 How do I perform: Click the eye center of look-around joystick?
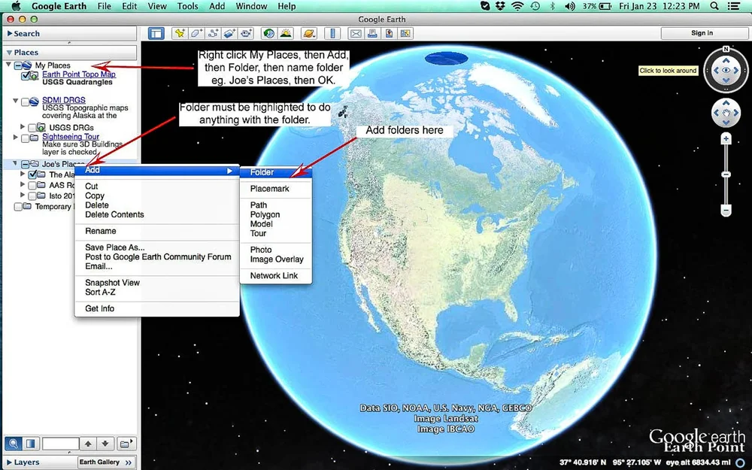(x=726, y=71)
